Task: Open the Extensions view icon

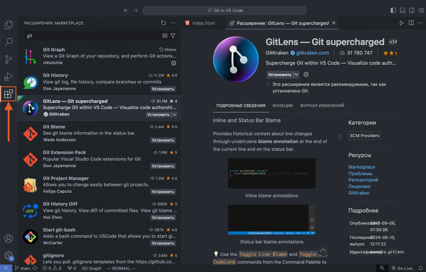Action: [9, 94]
